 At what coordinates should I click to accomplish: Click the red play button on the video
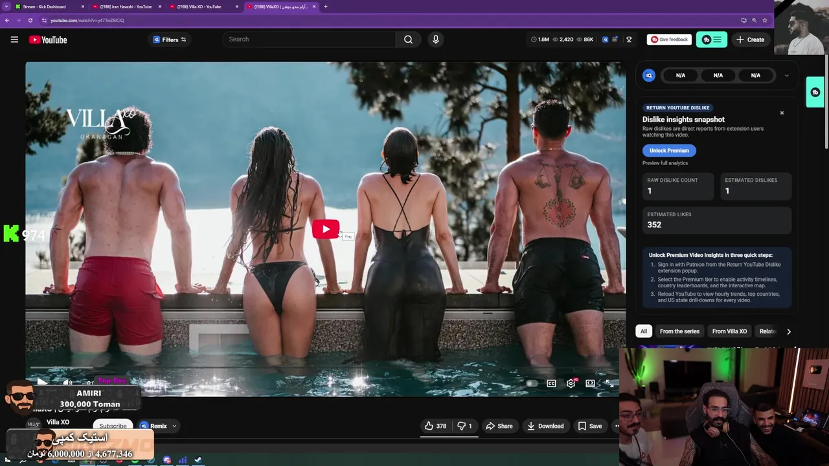[x=325, y=229]
